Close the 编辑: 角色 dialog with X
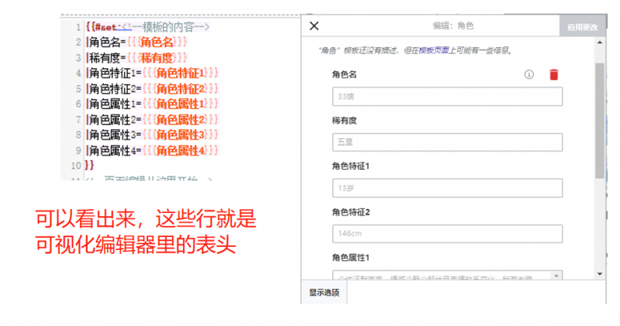620x326 pixels. point(315,26)
